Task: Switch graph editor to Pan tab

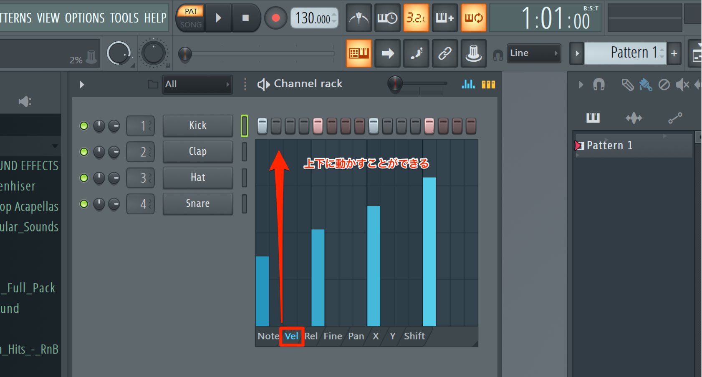Action: pyautogui.click(x=356, y=336)
